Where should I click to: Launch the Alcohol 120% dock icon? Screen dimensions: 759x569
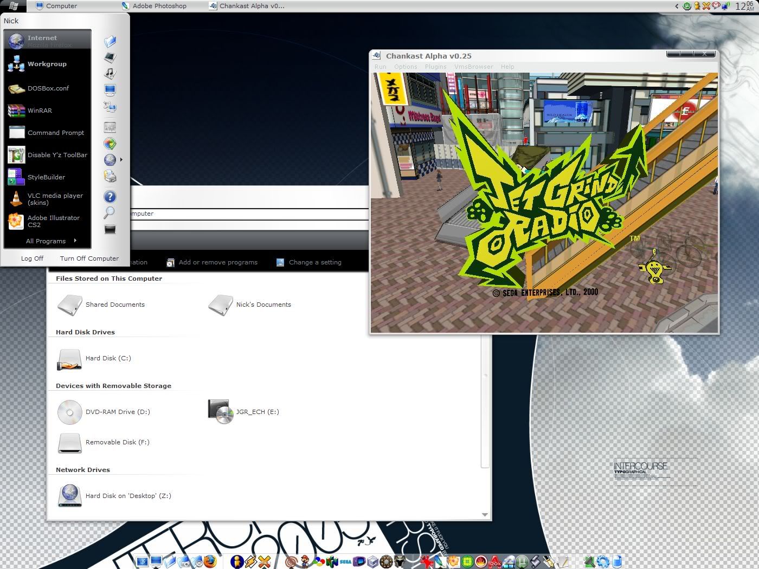click(x=494, y=562)
